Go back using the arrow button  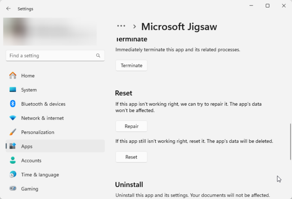click(8, 8)
